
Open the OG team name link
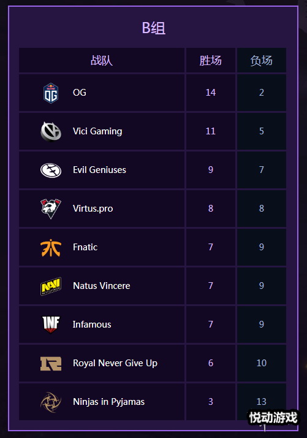coord(80,93)
